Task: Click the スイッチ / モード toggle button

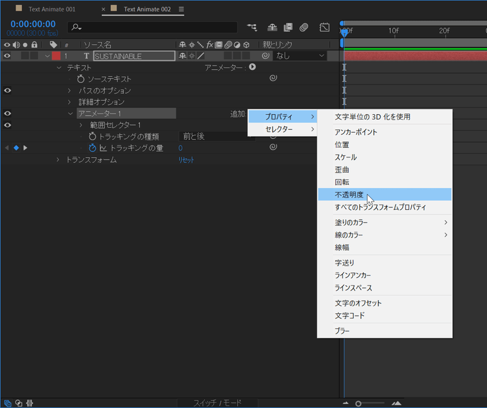Action: coord(218,403)
